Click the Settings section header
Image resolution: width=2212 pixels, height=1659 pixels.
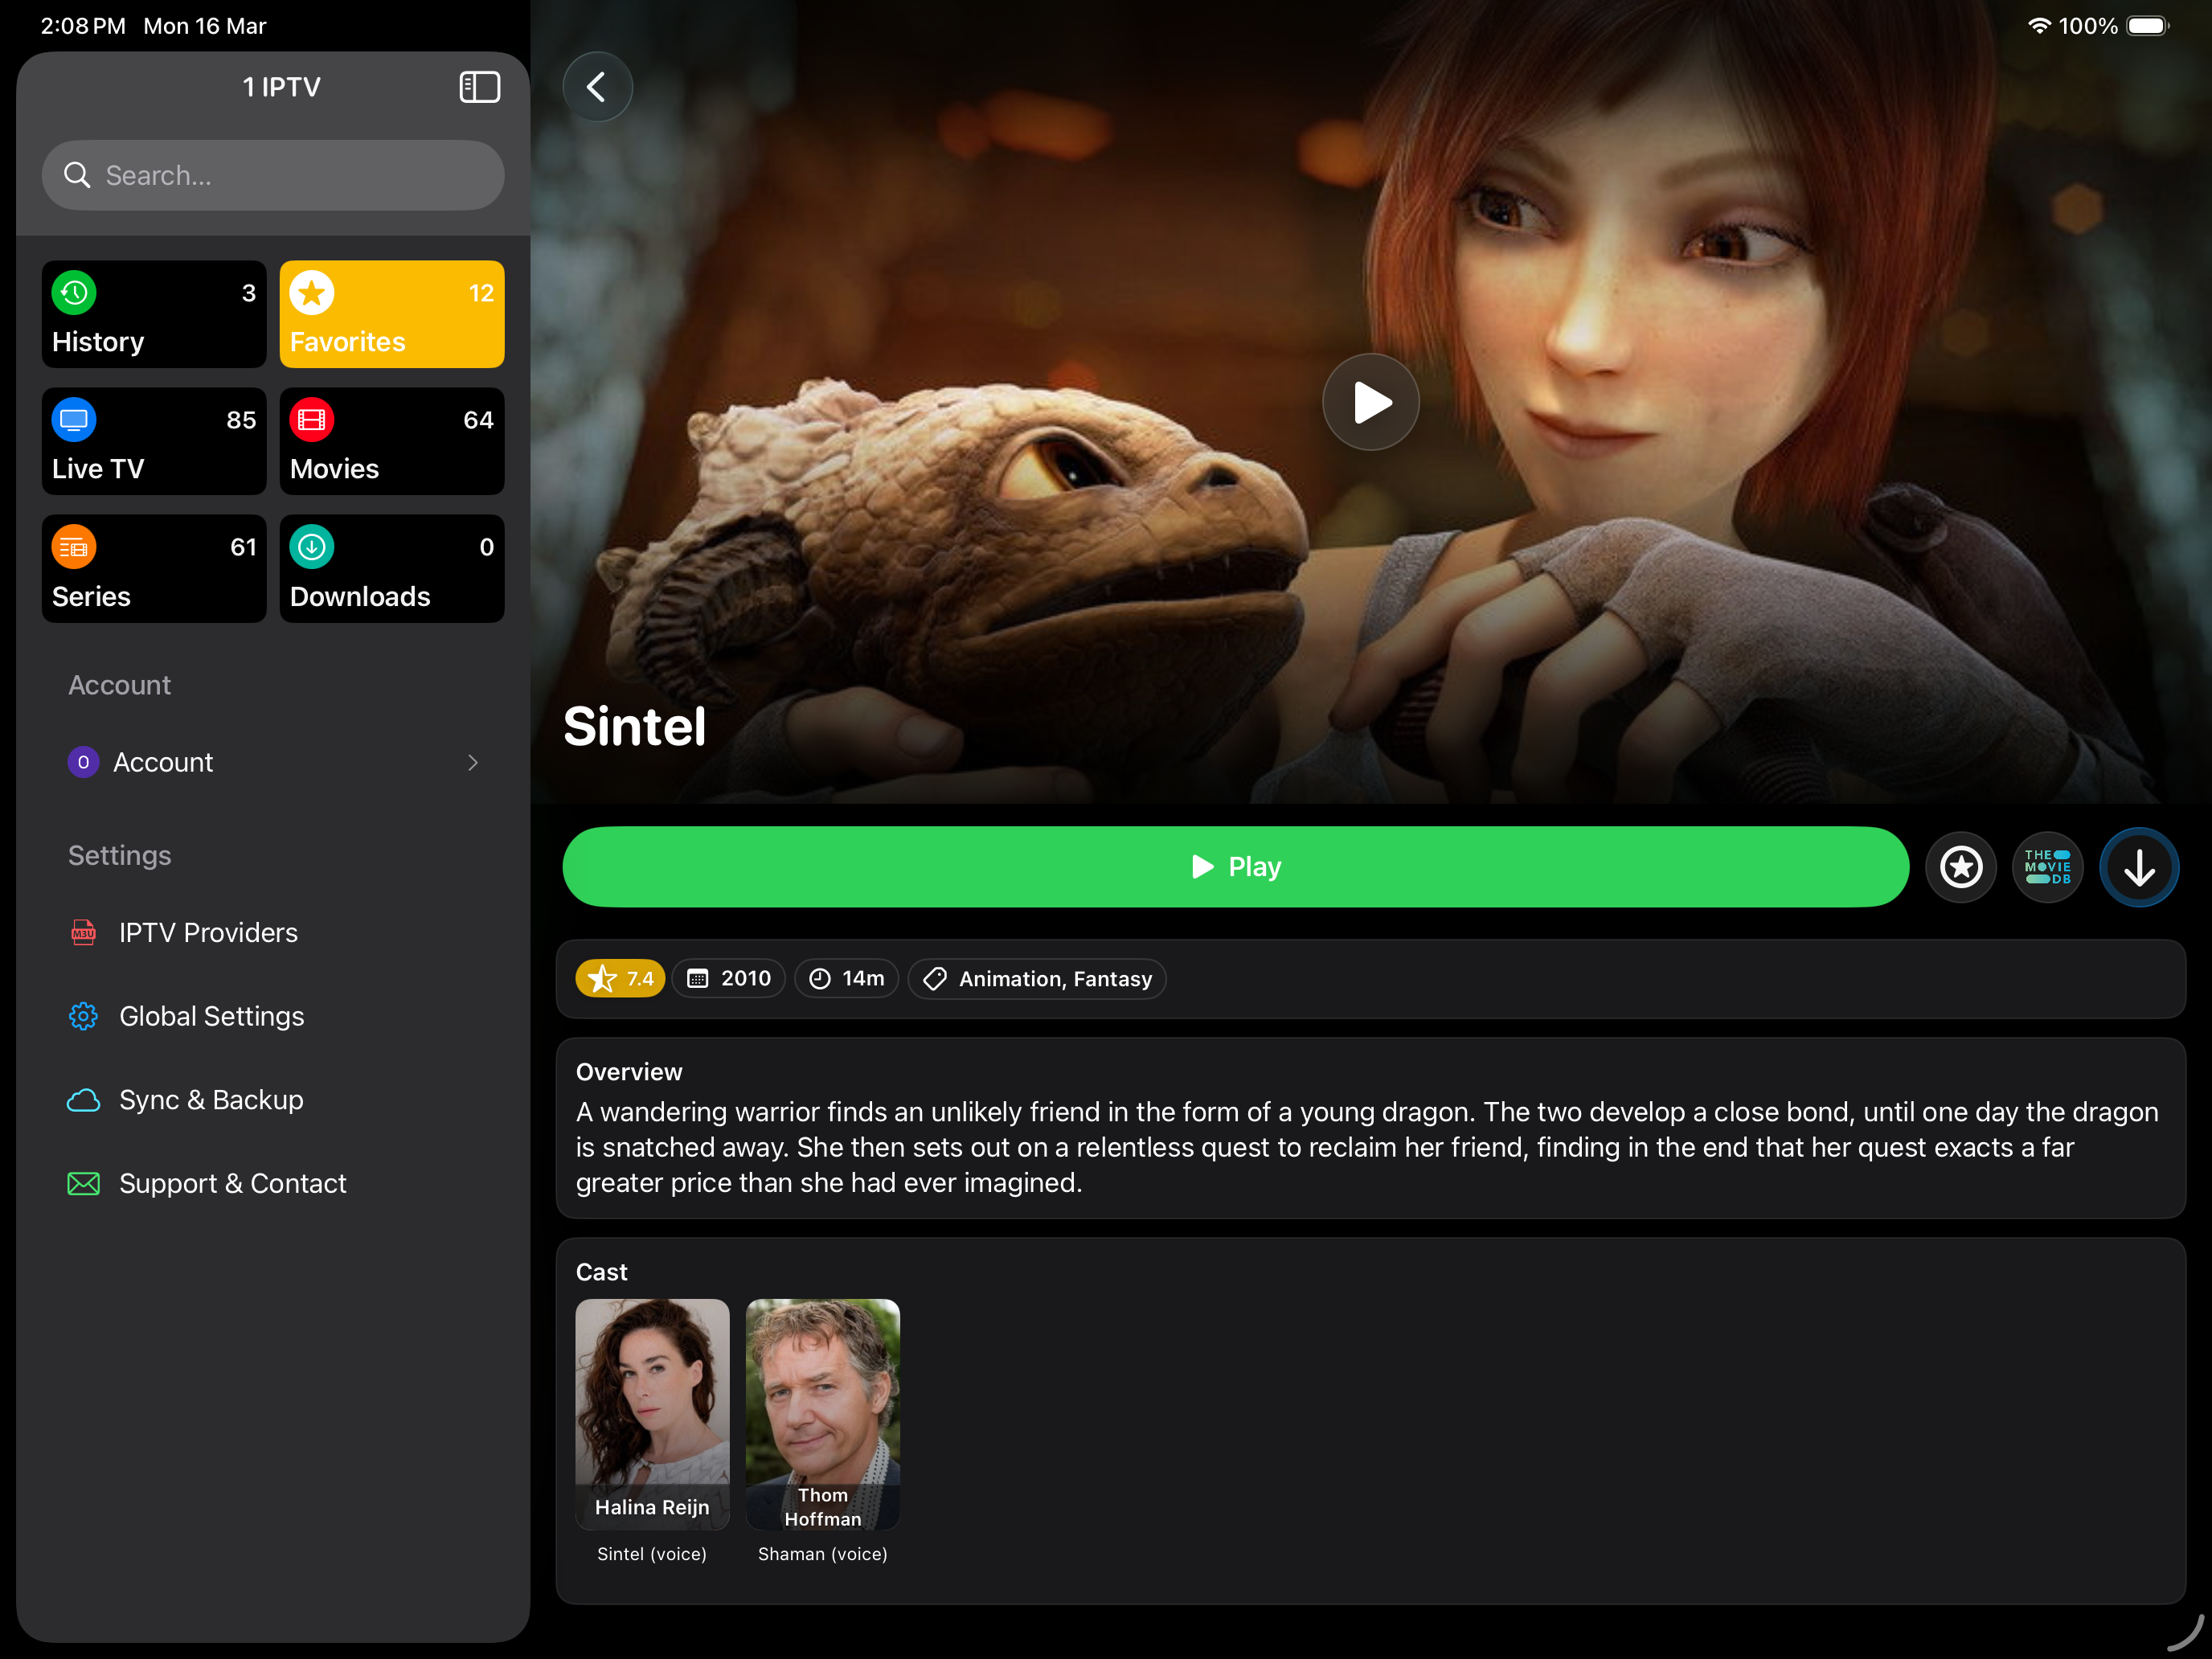pyautogui.click(x=119, y=855)
